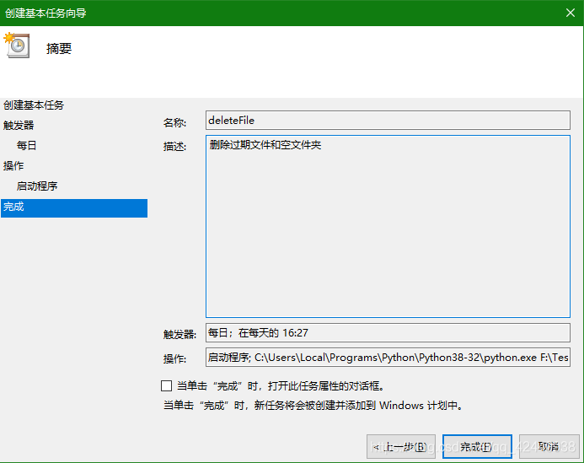This screenshot has width=584, height=463.
Task: Go to 操作 step in sidebar
Action: [13, 165]
